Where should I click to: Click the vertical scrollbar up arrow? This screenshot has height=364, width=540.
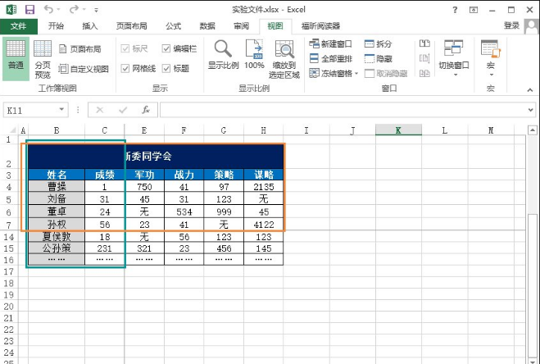click(x=533, y=130)
